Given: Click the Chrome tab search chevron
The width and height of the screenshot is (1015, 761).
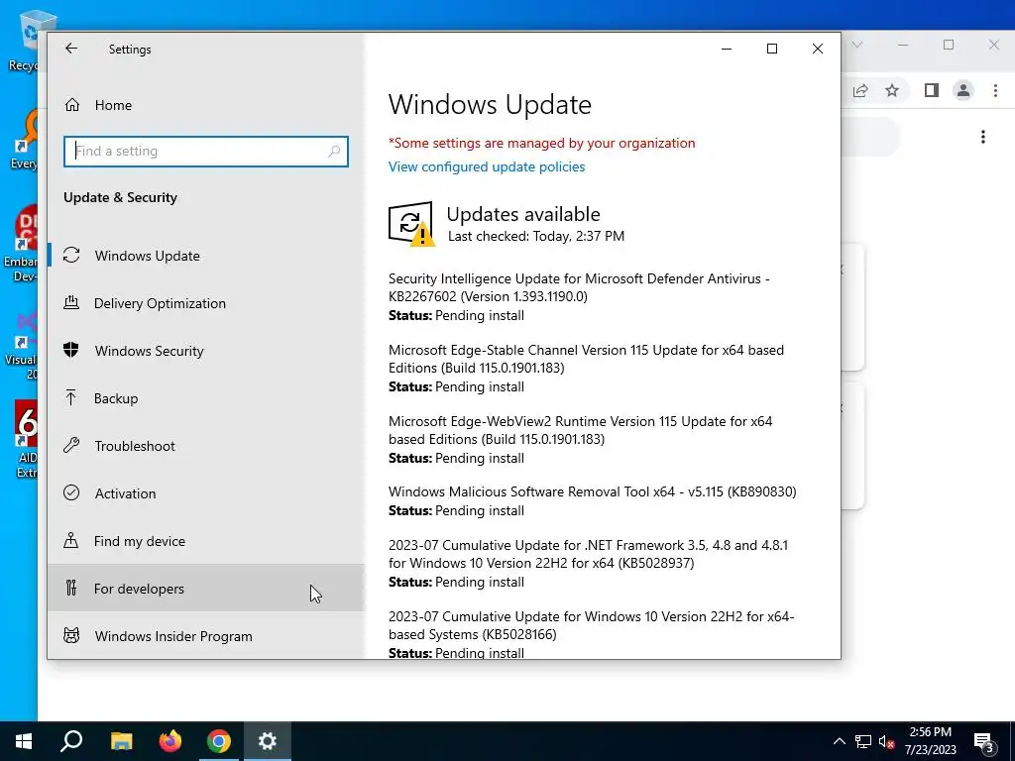Looking at the screenshot, I should click(857, 45).
